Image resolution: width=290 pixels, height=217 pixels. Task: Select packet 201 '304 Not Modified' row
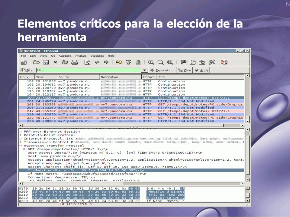tap(131, 101)
